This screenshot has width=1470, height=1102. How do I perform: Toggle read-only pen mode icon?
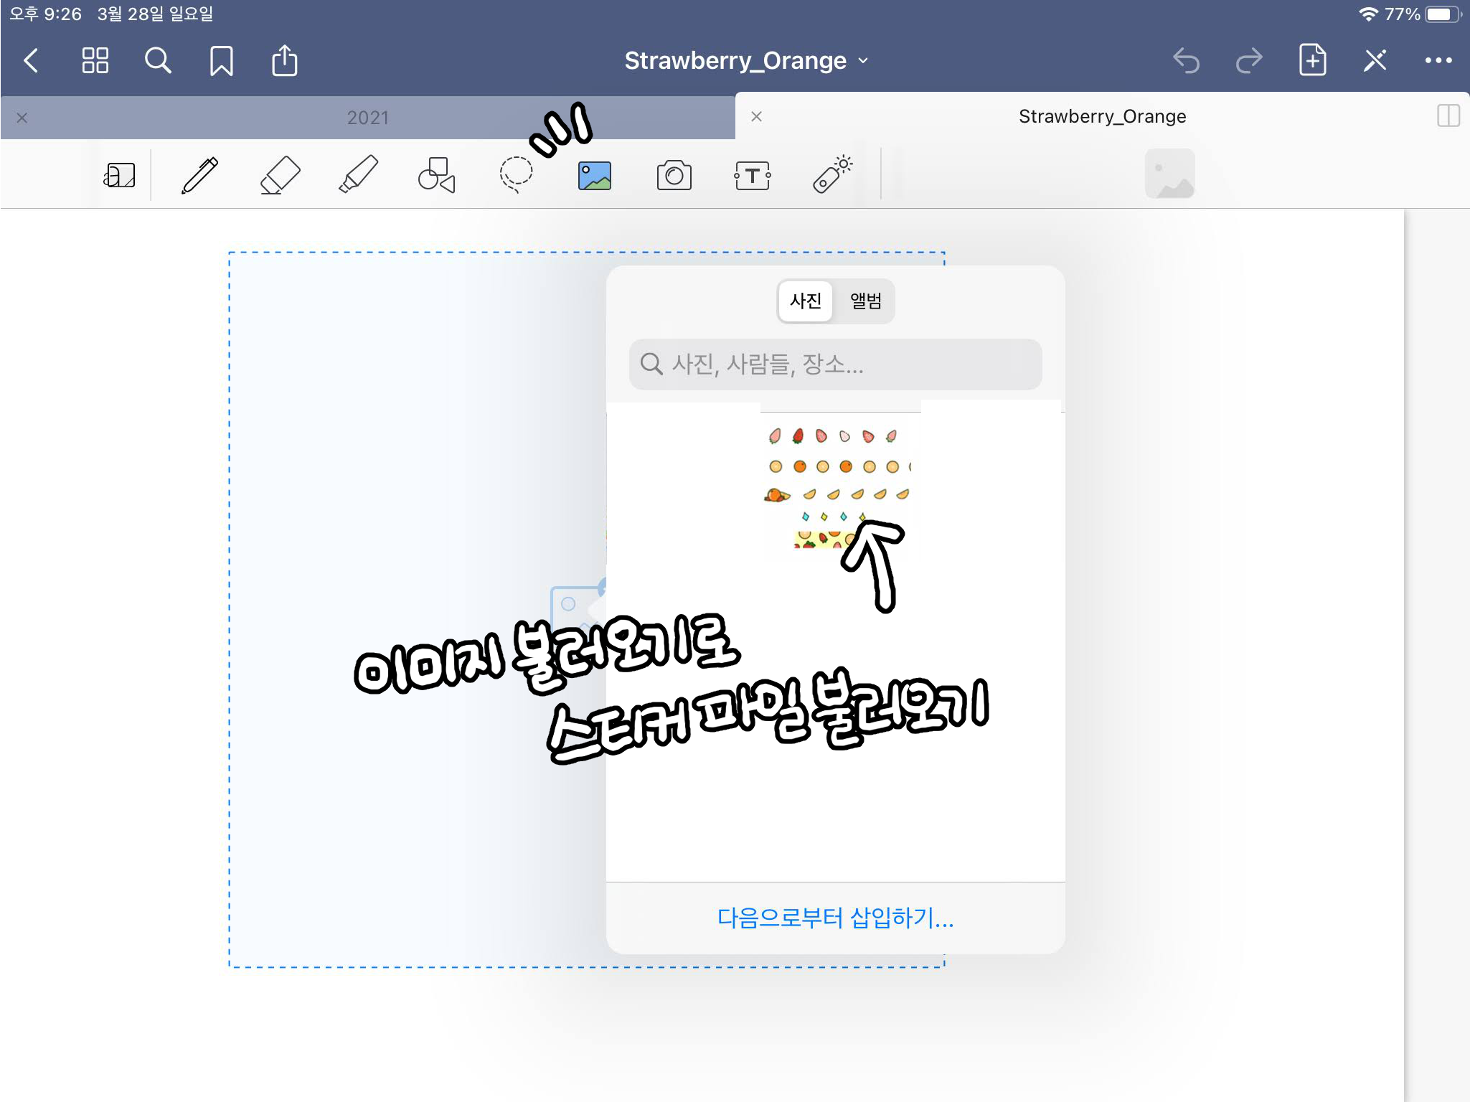tap(1375, 60)
